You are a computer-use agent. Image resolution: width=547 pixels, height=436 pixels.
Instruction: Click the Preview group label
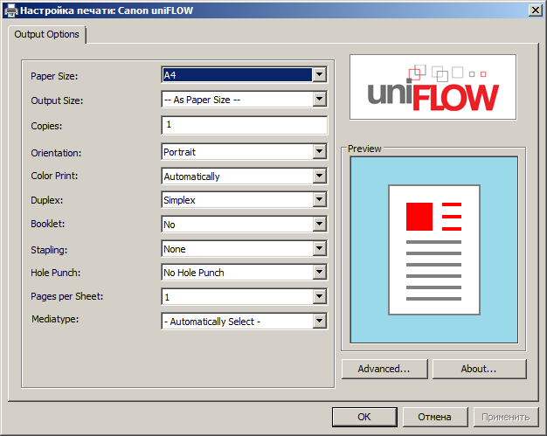coord(364,149)
